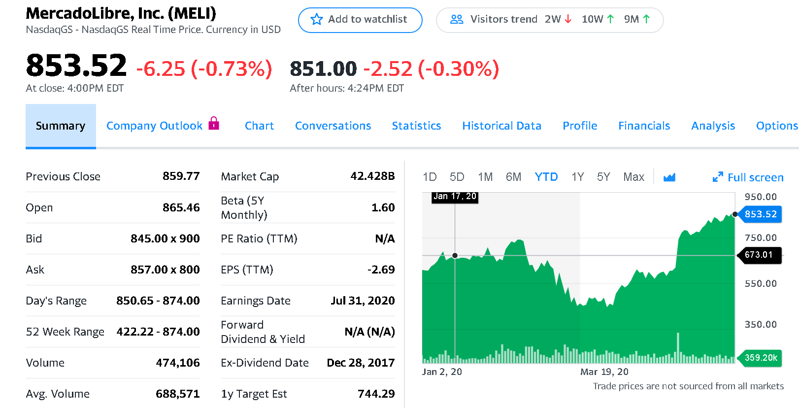This screenshot has width=799, height=408.
Task: Select the 6M chart range
Action: pyautogui.click(x=513, y=177)
